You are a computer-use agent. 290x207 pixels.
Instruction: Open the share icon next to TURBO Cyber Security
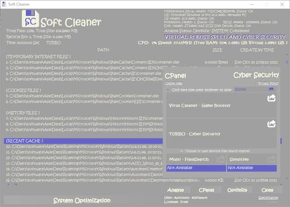point(271,124)
